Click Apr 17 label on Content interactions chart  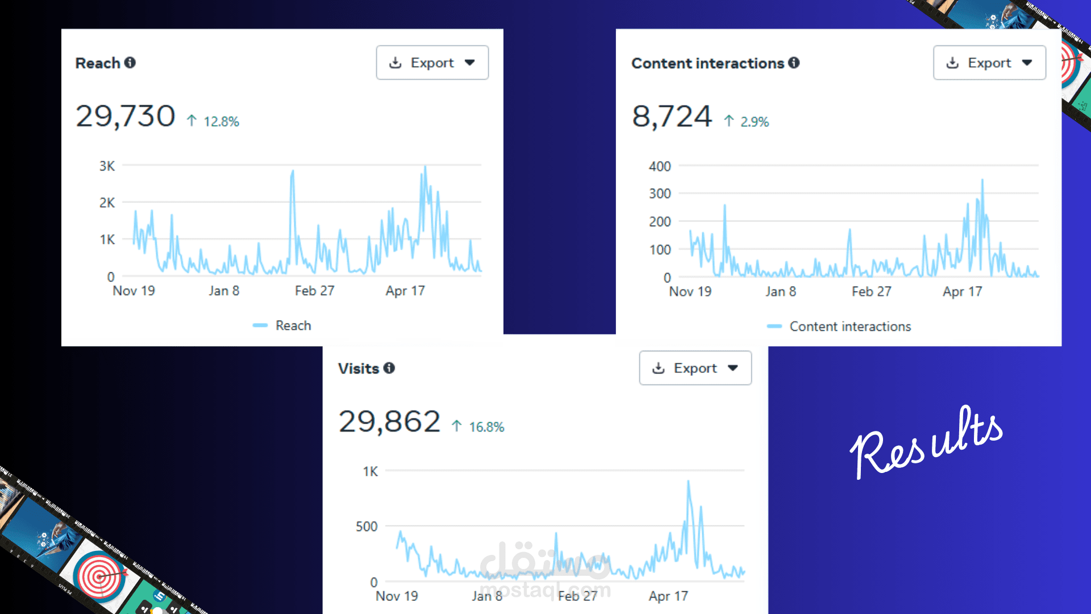[962, 291]
